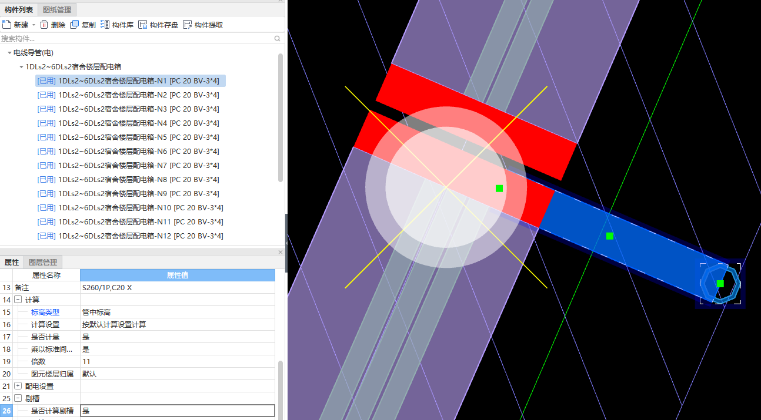Focus the 搜索构件 search field
The width and height of the screenshot is (761, 420).
coord(136,39)
